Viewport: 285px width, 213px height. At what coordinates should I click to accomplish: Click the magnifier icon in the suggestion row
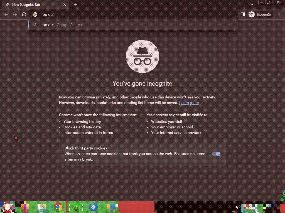click(35, 25)
